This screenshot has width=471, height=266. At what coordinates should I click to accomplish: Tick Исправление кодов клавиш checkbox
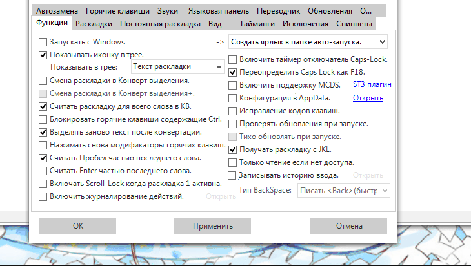(232, 111)
